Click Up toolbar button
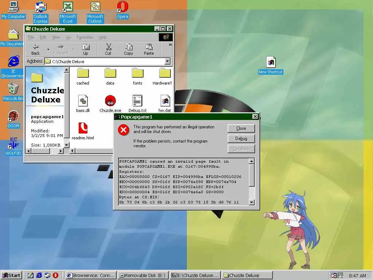The width and height of the screenshot is (373, 280). [85, 50]
